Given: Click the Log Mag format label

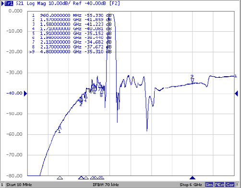Looking at the screenshot, I should [36, 3].
